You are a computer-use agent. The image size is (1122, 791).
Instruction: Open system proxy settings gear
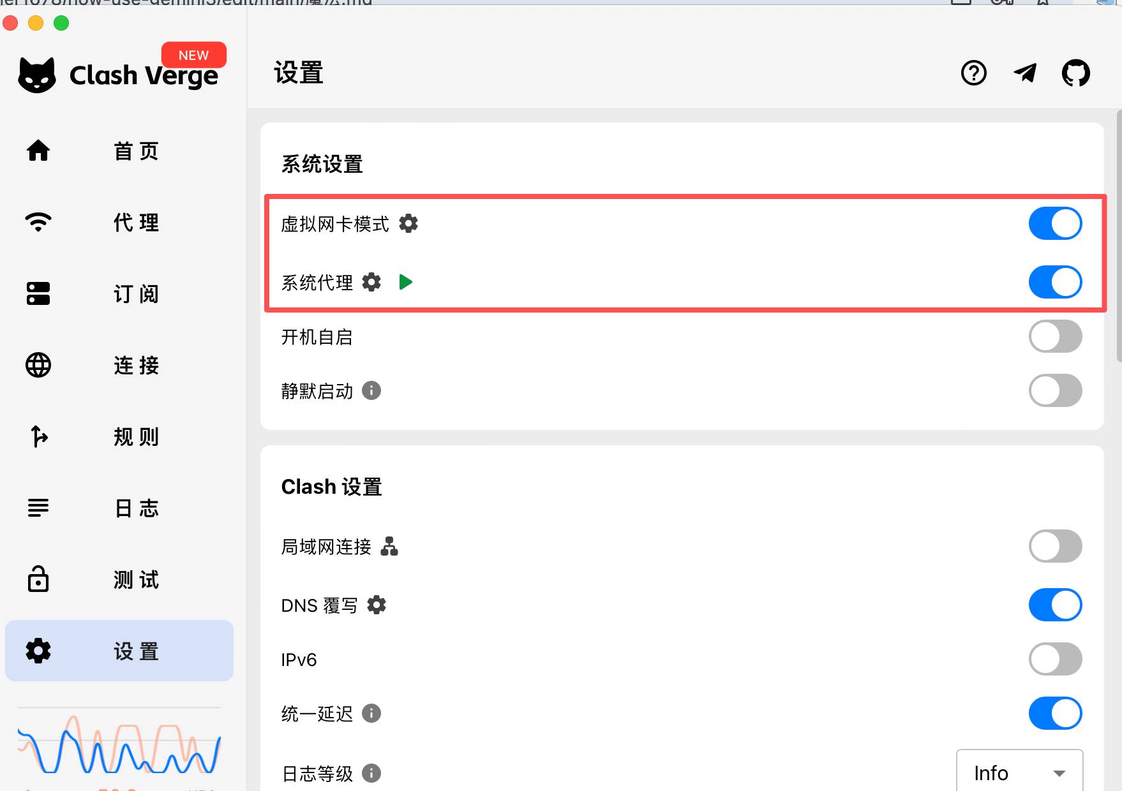coord(371,282)
